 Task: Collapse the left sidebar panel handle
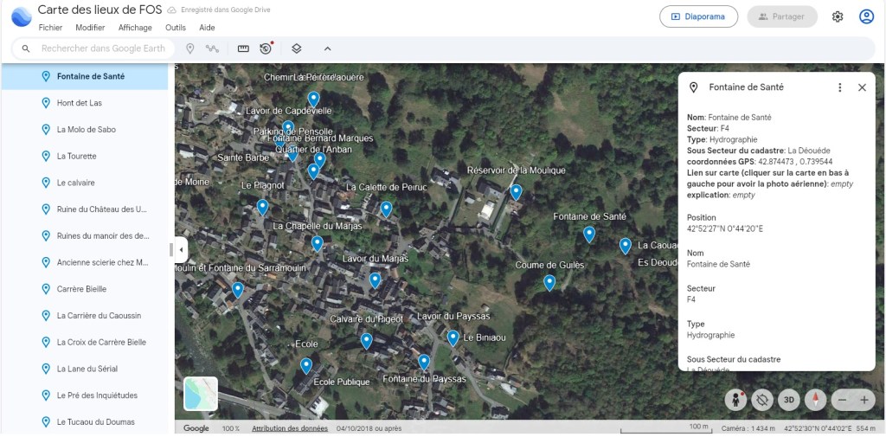(181, 250)
